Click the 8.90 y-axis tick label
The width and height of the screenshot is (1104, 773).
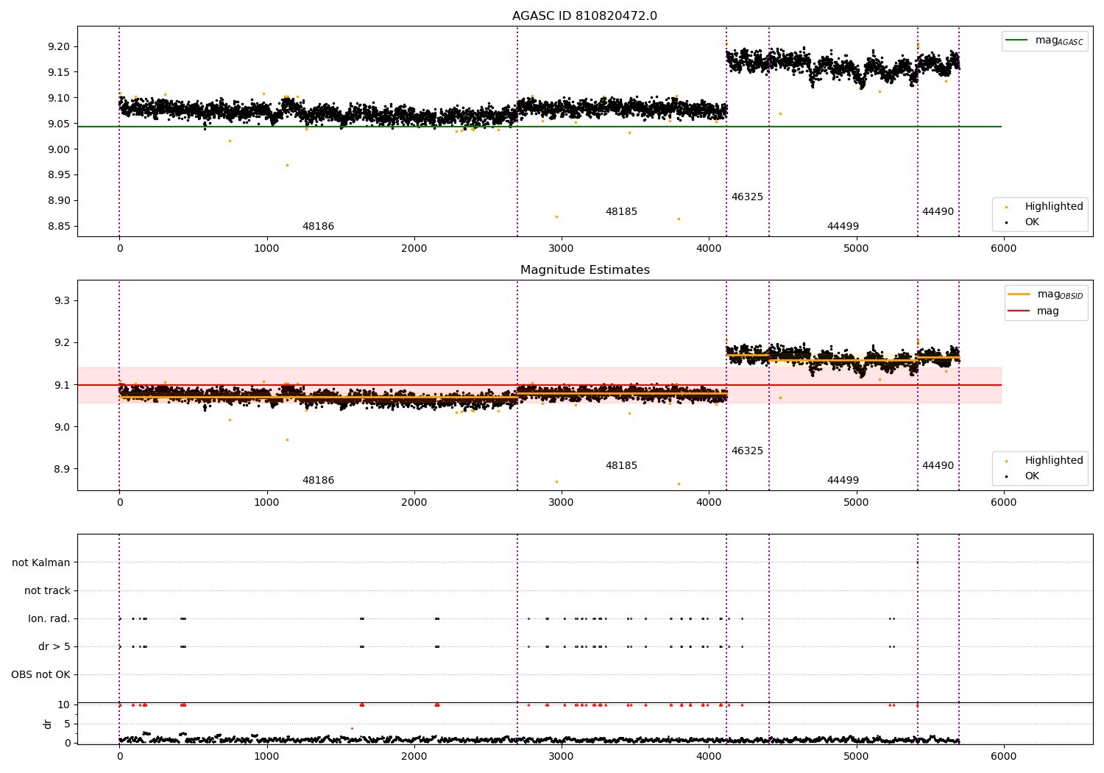(58, 200)
